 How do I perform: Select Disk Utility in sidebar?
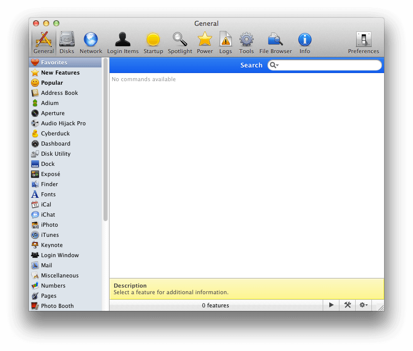coord(65,154)
